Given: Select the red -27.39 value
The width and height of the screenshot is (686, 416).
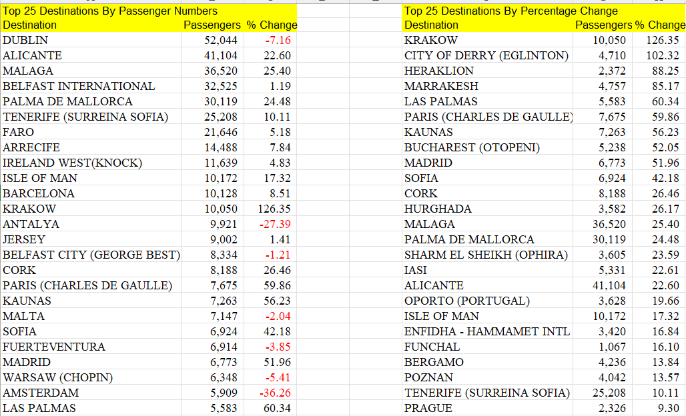Looking at the screenshot, I should 270,224.
